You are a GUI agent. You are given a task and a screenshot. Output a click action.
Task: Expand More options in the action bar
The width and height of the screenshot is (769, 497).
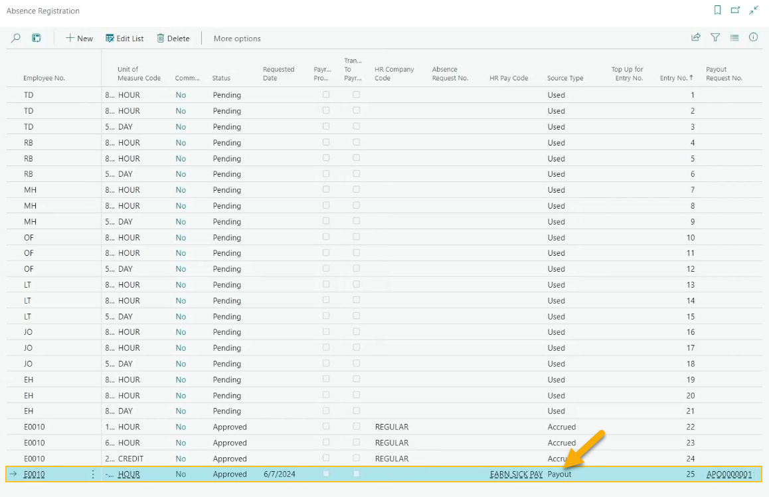pos(236,38)
